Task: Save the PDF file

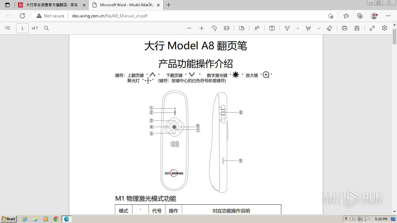Action: 357,28
